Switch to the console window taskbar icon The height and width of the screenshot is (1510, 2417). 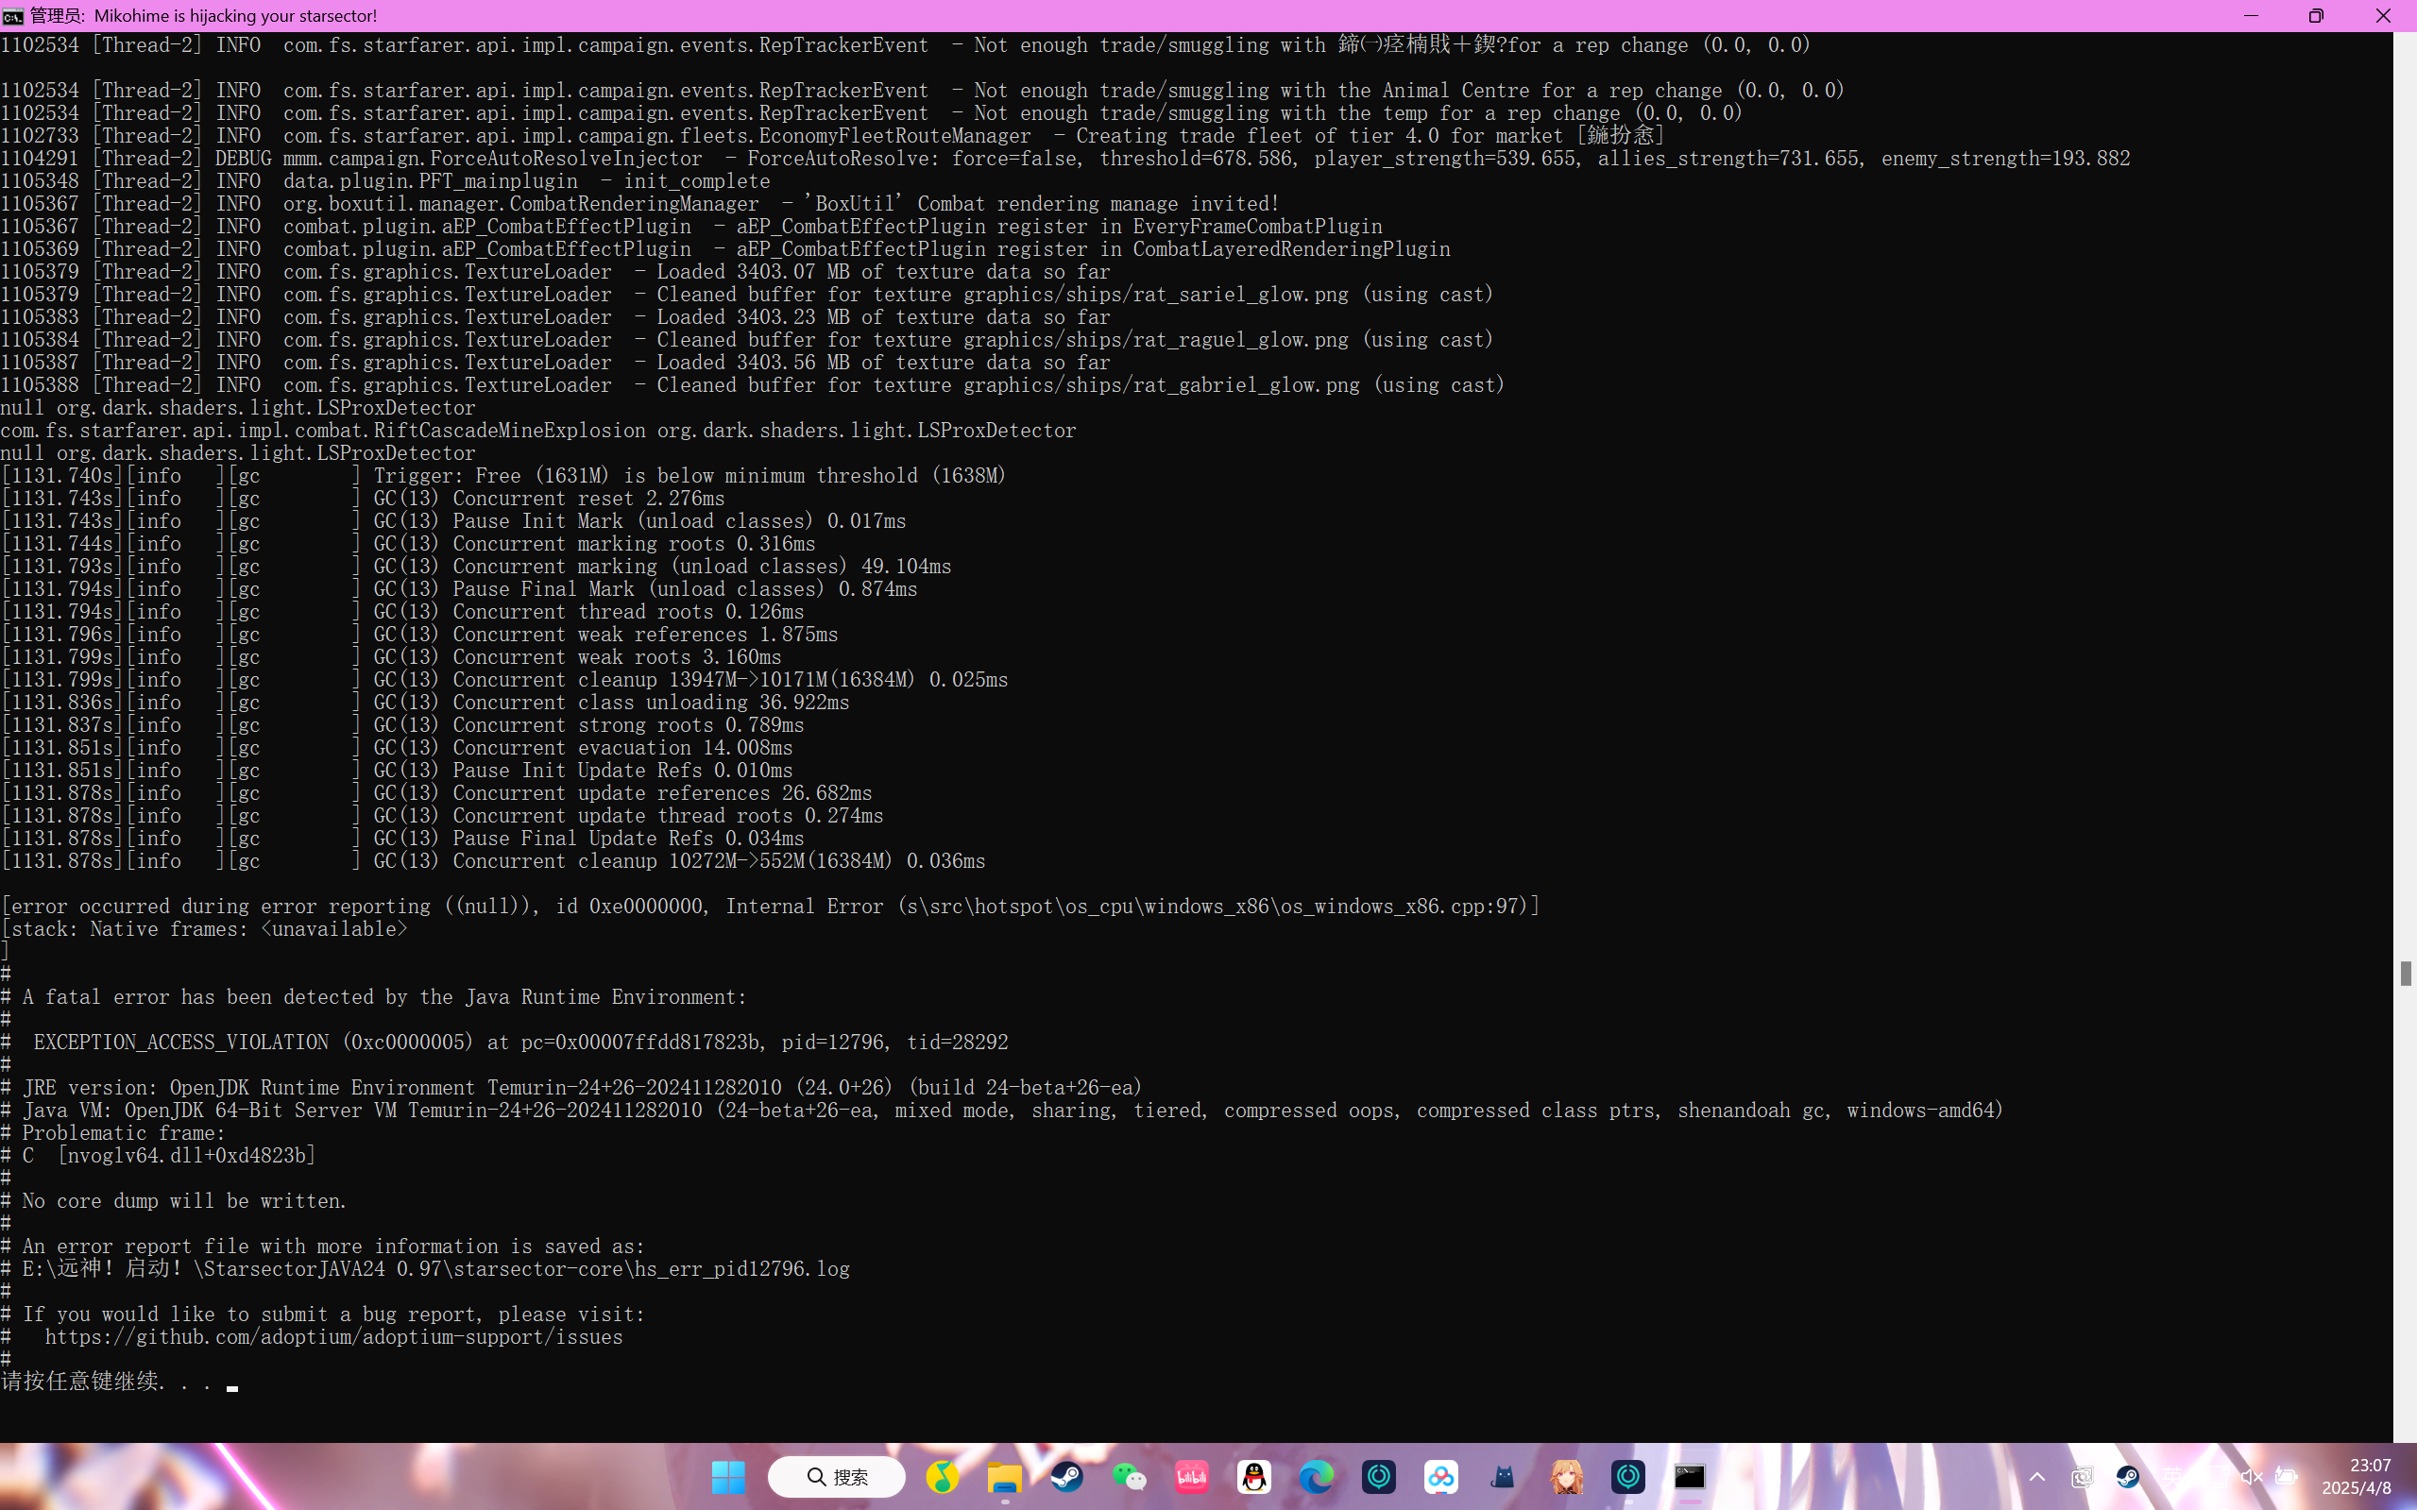pyautogui.click(x=1690, y=1476)
